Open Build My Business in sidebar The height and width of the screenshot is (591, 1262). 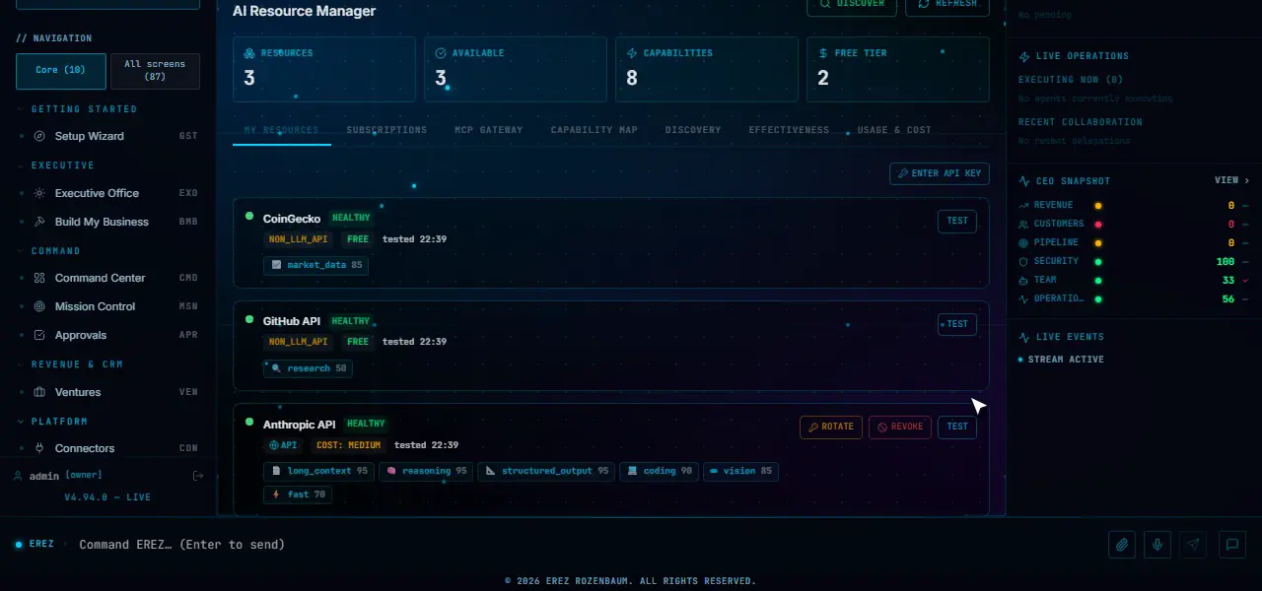tap(108, 222)
